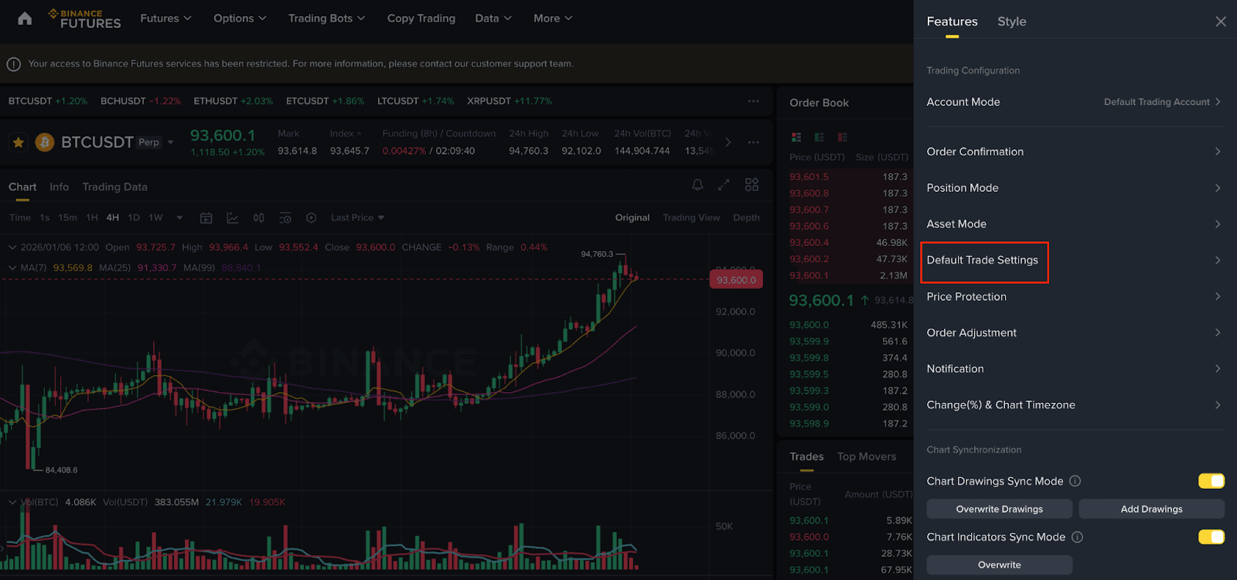Open the More menu dropdown

(553, 19)
